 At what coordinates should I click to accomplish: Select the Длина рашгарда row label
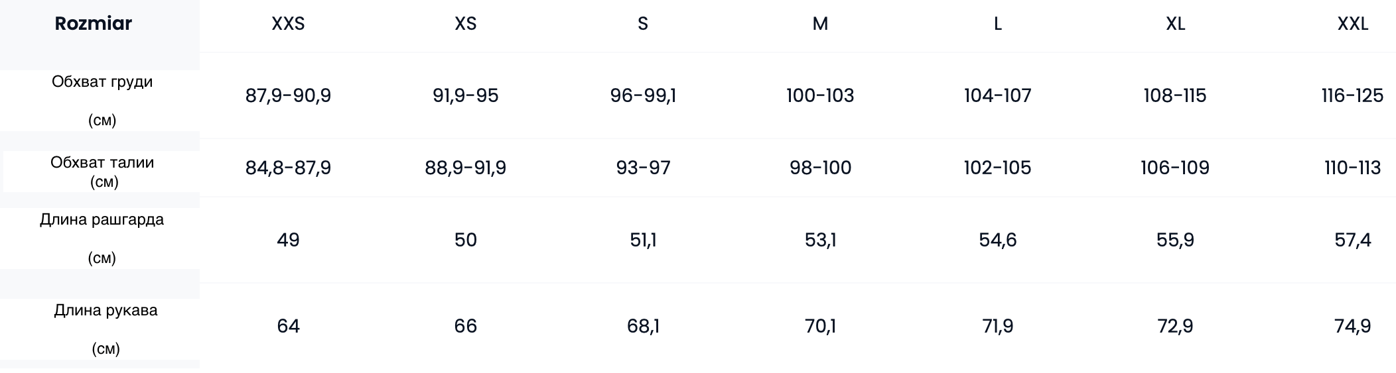coord(102,220)
